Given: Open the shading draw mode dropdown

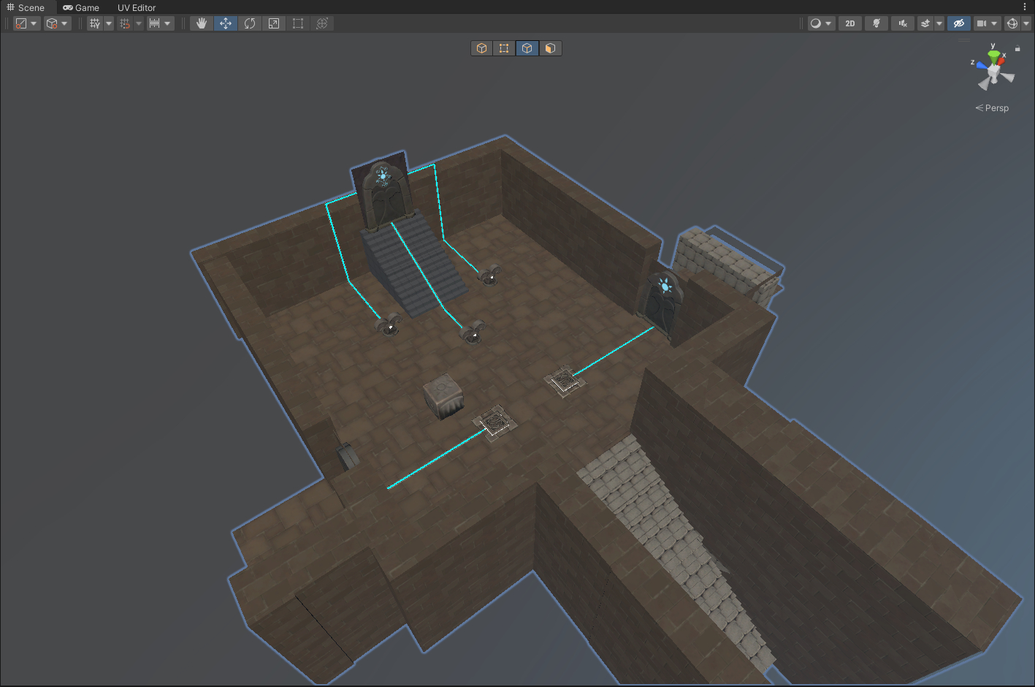Looking at the screenshot, I should (x=821, y=23).
